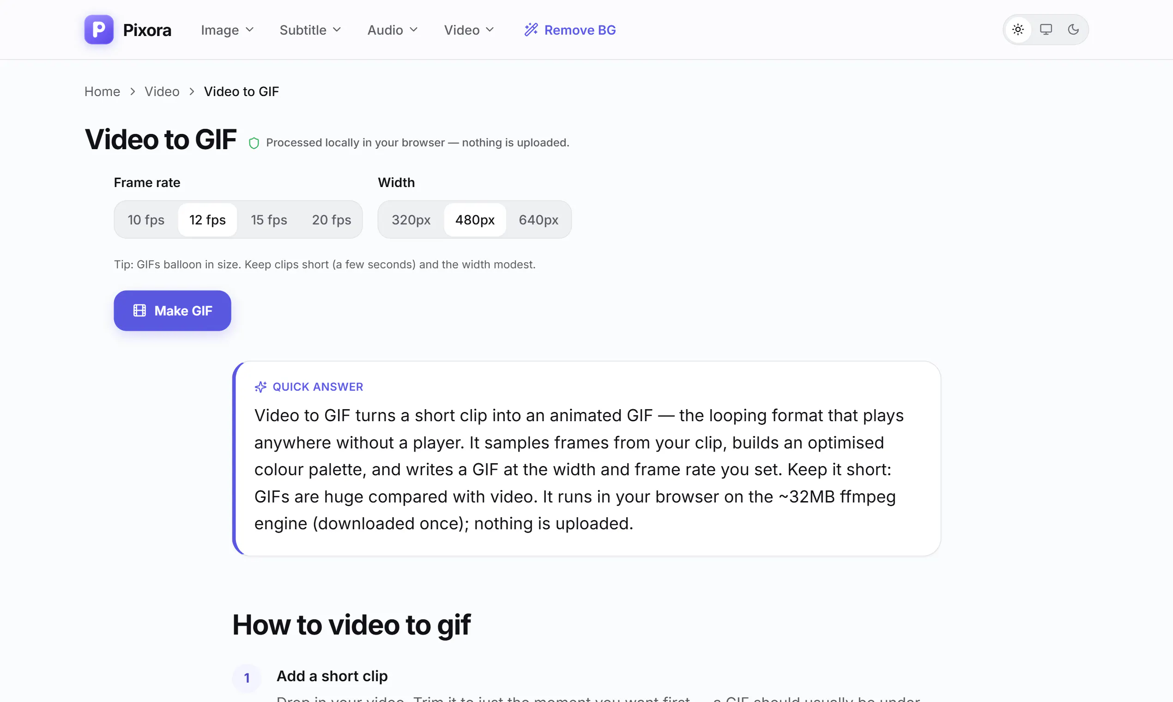Screen dimensions: 1173x702
Task: Click the Quick Answer paragraph text
Action: (x=579, y=469)
